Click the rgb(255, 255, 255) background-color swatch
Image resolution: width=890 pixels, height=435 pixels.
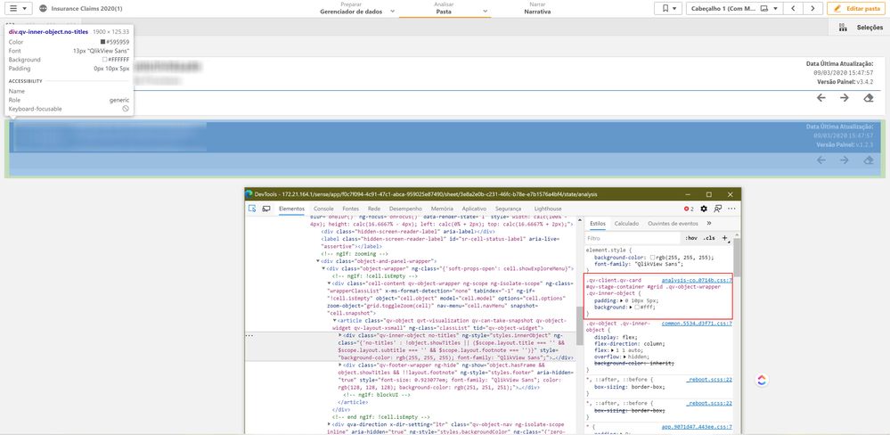click(x=653, y=258)
